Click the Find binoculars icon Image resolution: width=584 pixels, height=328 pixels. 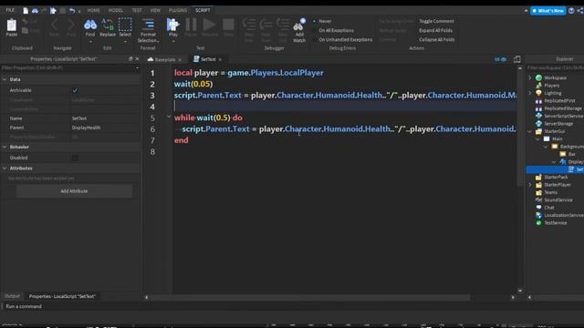[90, 25]
